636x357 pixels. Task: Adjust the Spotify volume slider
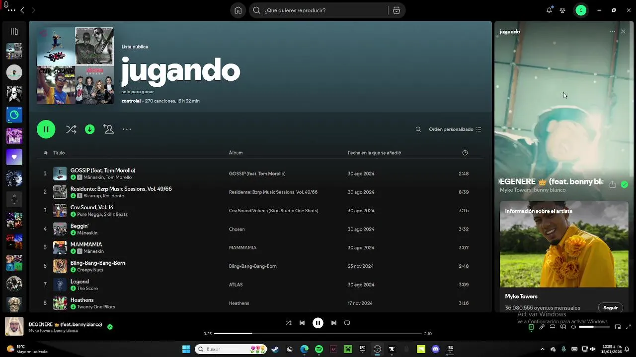(x=593, y=327)
